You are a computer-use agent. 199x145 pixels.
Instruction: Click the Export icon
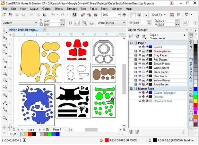pos(89,15)
